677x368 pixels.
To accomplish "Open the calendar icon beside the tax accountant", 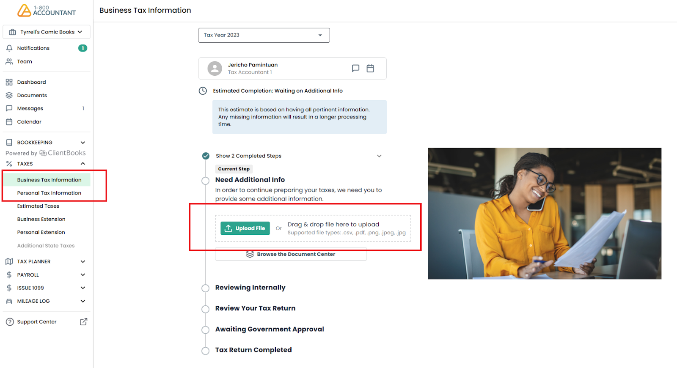I will 370,69.
